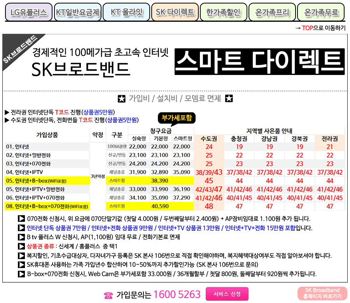
Task: Click the SK브로드밴드 corner ribbon
Action: (19, 50)
